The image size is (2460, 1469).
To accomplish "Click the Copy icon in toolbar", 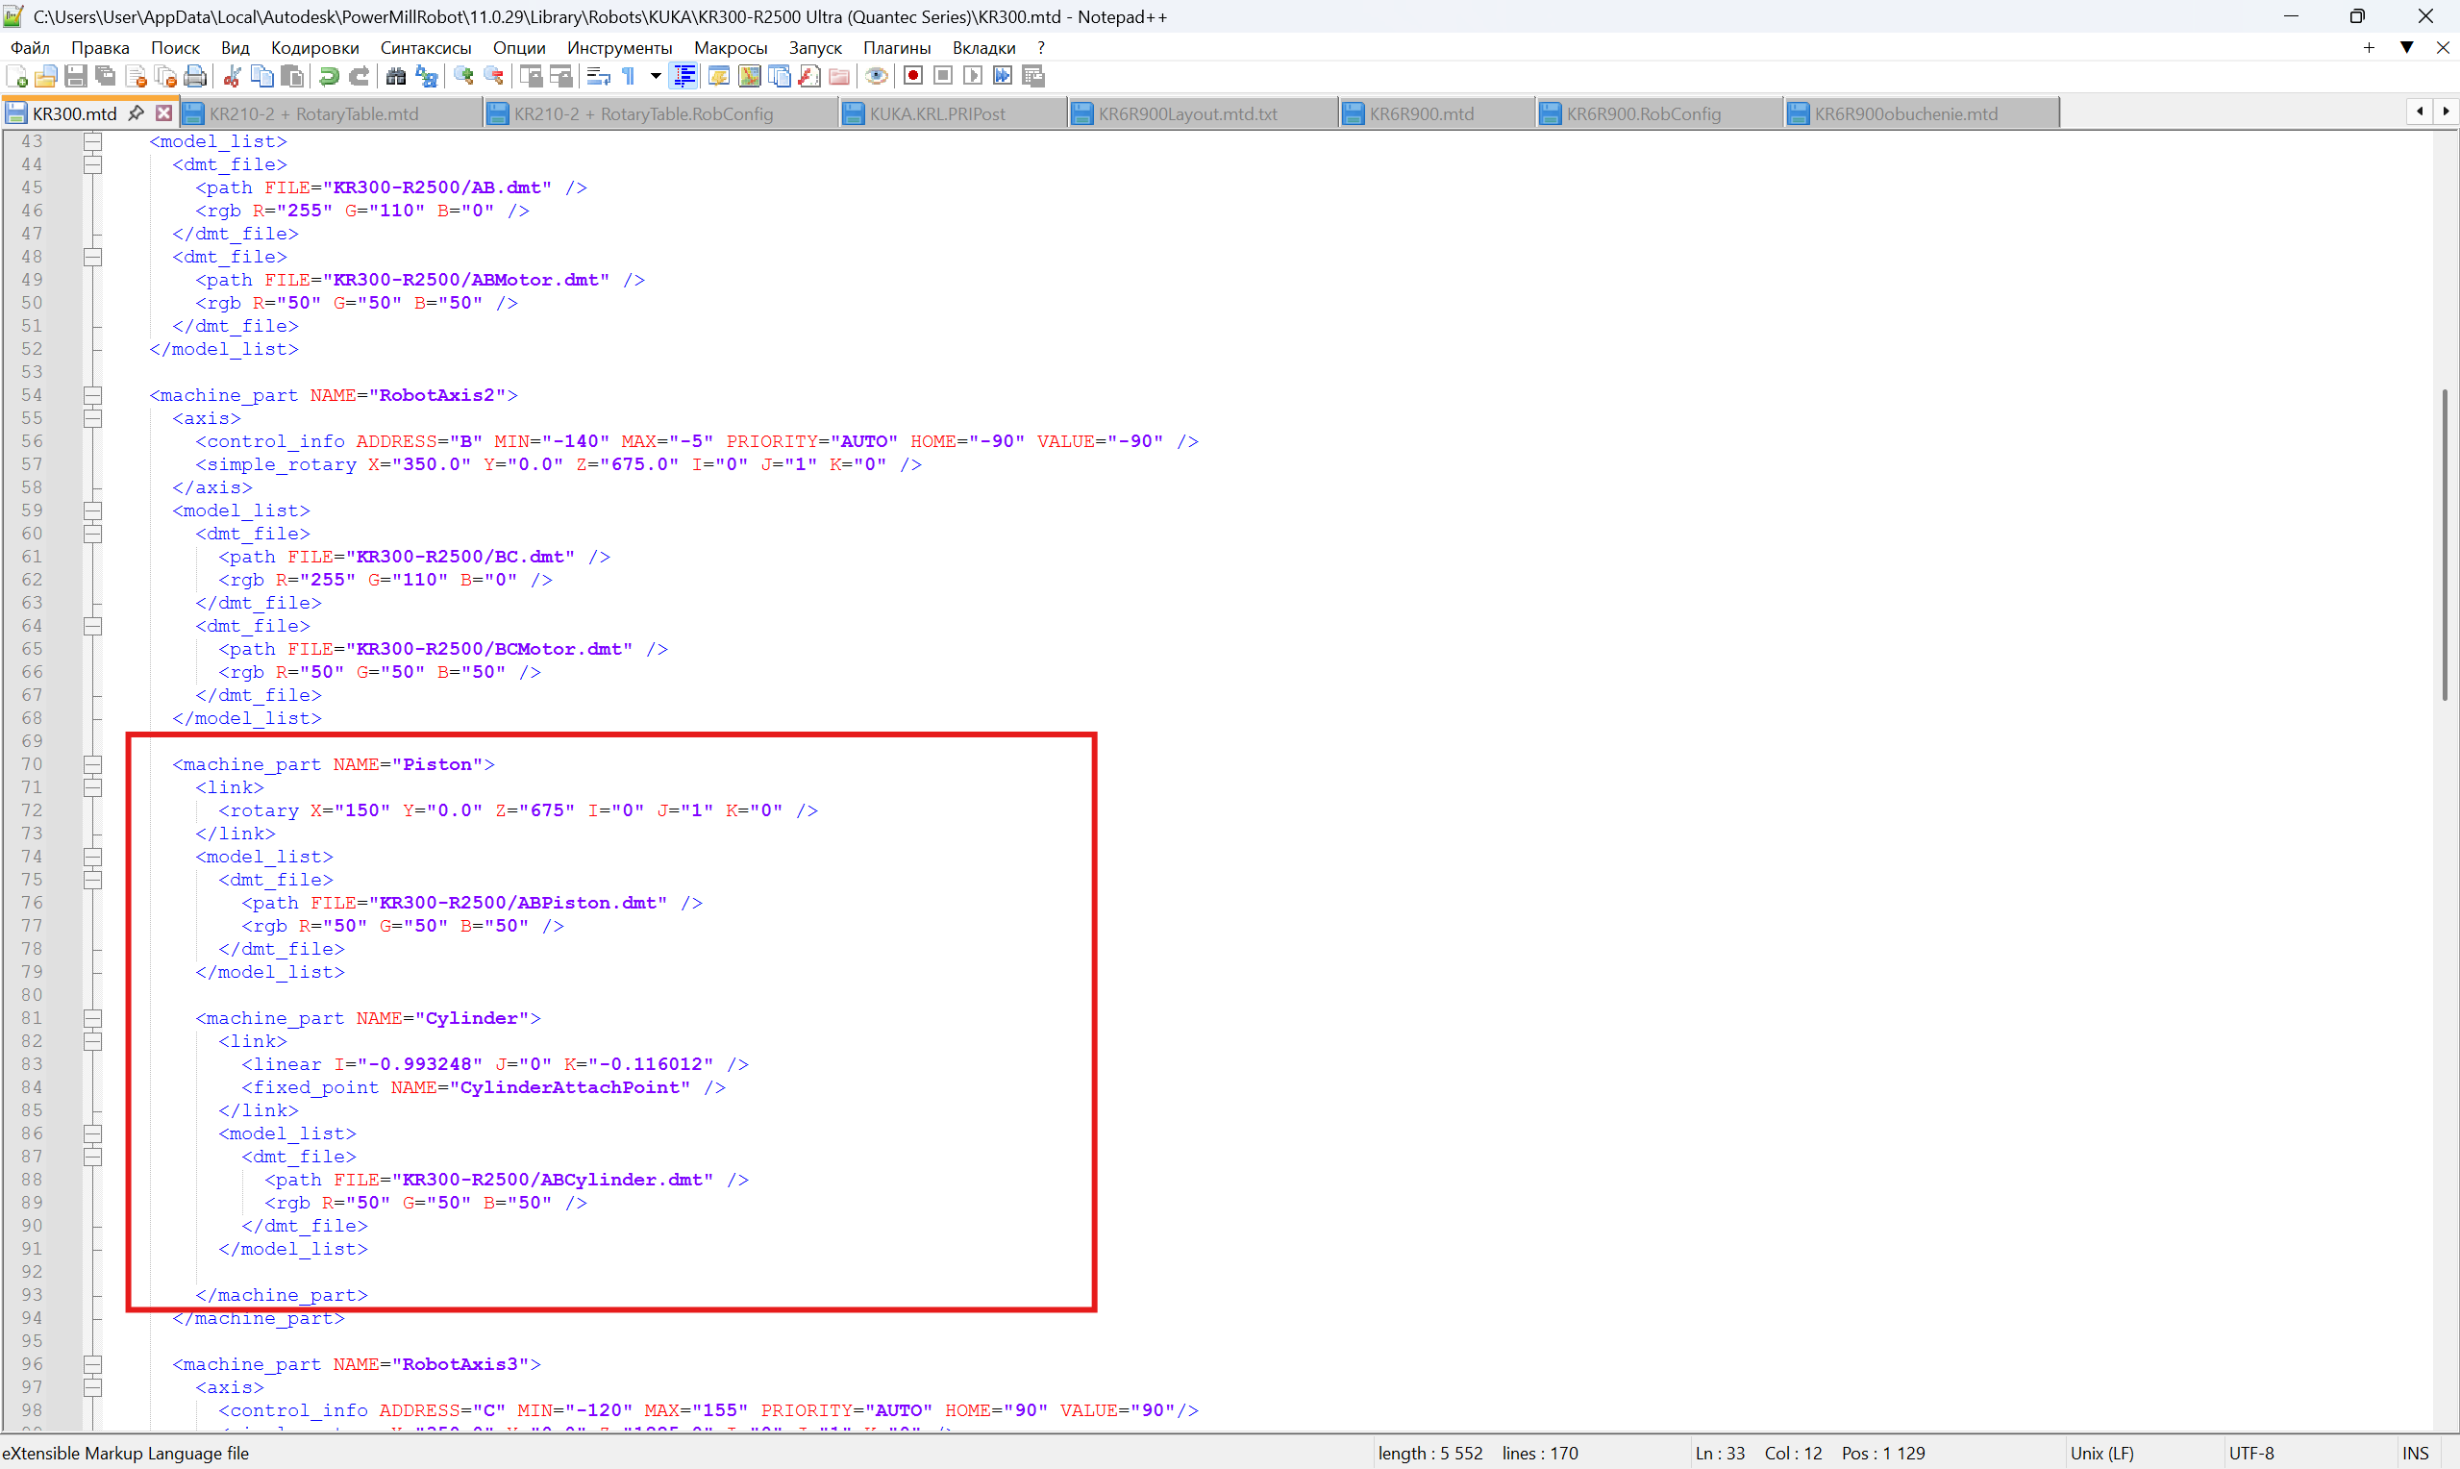I will (262, 76).
